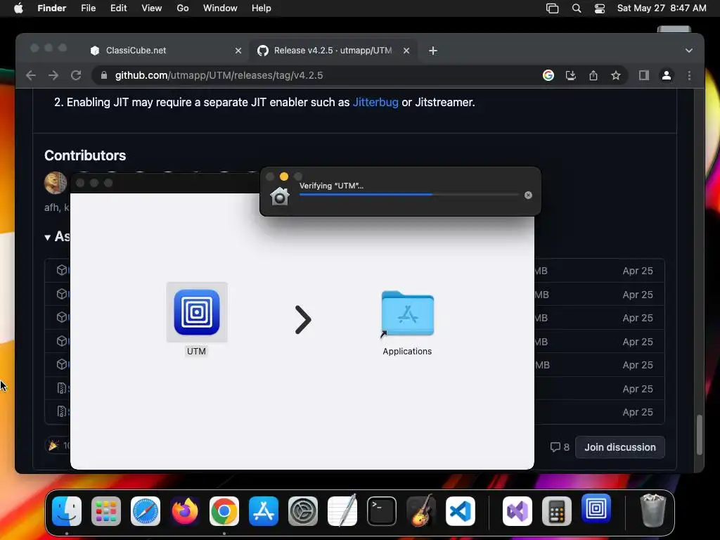
Task: Click the UTM app icon in installer window
Action: tap(197, 312)
